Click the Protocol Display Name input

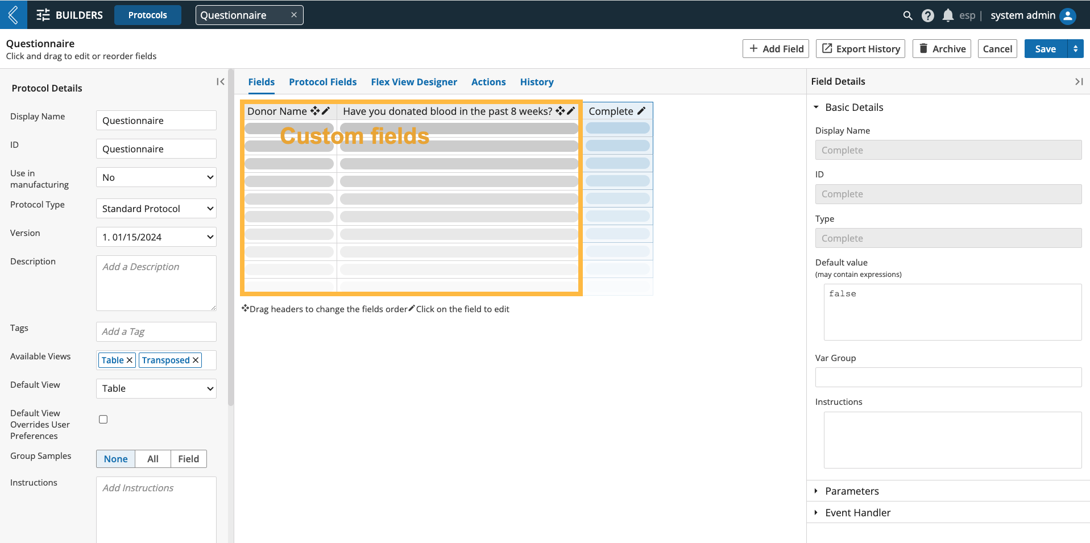[x=156, y=121]
